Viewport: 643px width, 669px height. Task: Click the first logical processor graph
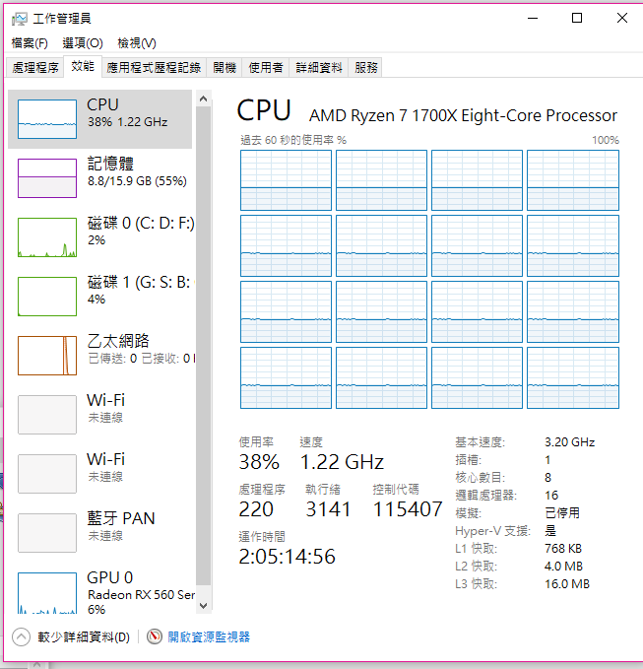[x=286, y=180]
